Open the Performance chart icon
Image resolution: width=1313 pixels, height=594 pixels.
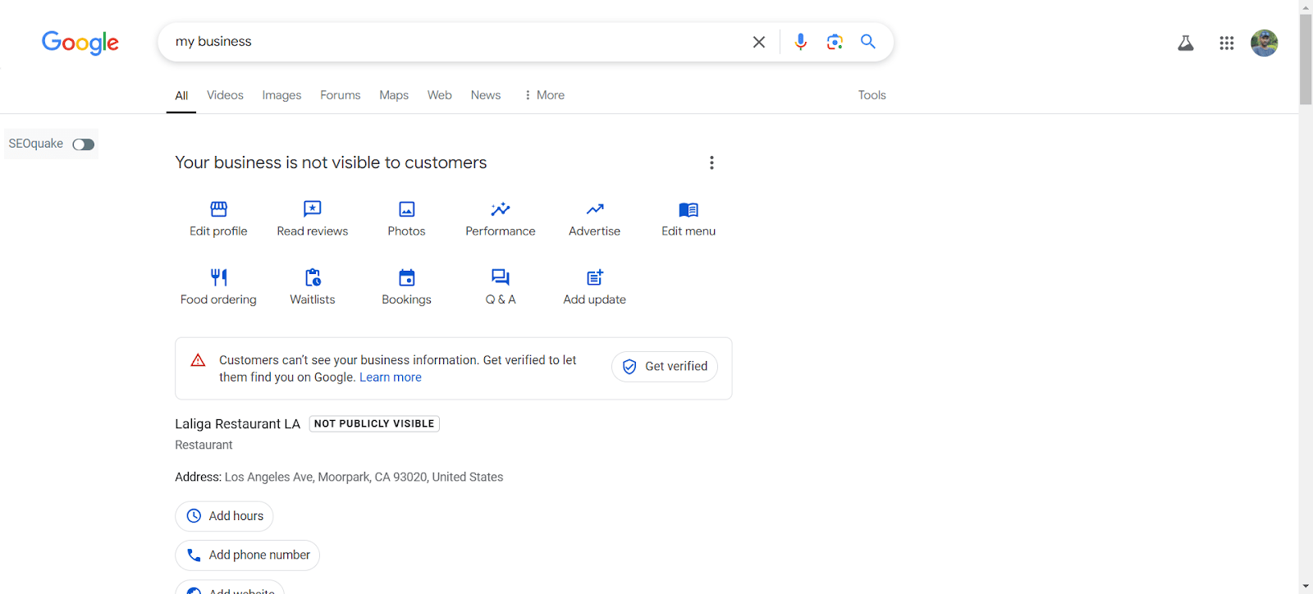(x=501, y=209)
